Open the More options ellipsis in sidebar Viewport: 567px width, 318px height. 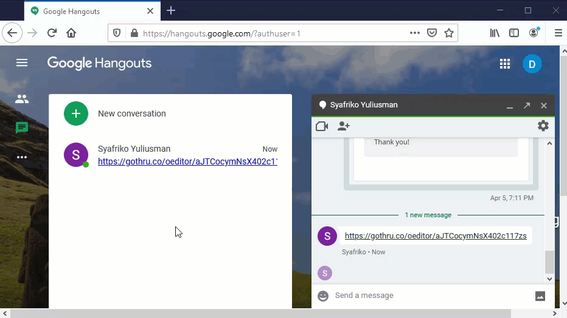22,157
